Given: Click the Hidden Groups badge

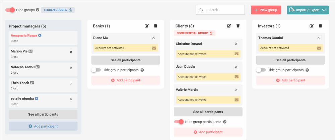Looking at the screenshot, I should pyautogui.click(x=58, y=10).
